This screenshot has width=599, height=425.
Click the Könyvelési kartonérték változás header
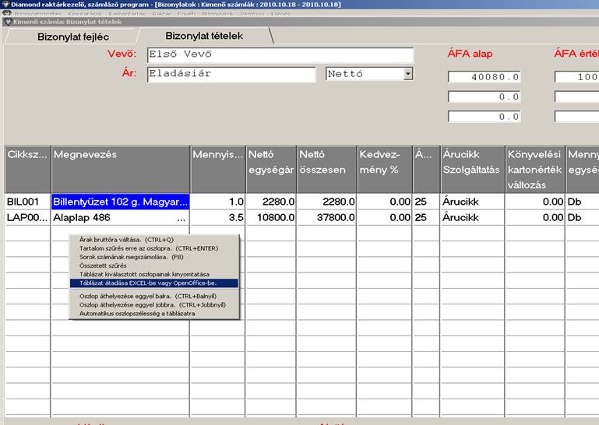pyautogui.click(x=535, y=169)
